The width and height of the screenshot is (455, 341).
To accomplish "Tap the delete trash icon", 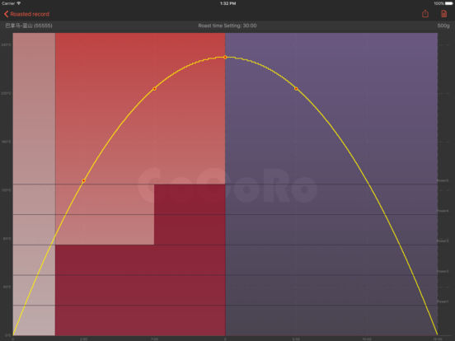I will (443, 14).
